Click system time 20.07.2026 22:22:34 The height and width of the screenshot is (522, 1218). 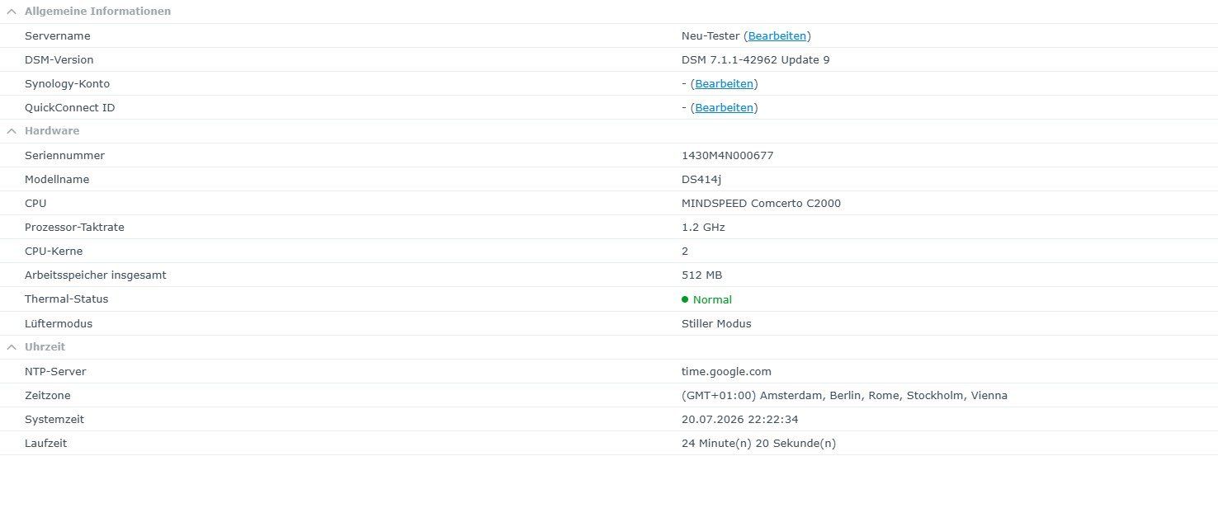click(x=740, y=420)
